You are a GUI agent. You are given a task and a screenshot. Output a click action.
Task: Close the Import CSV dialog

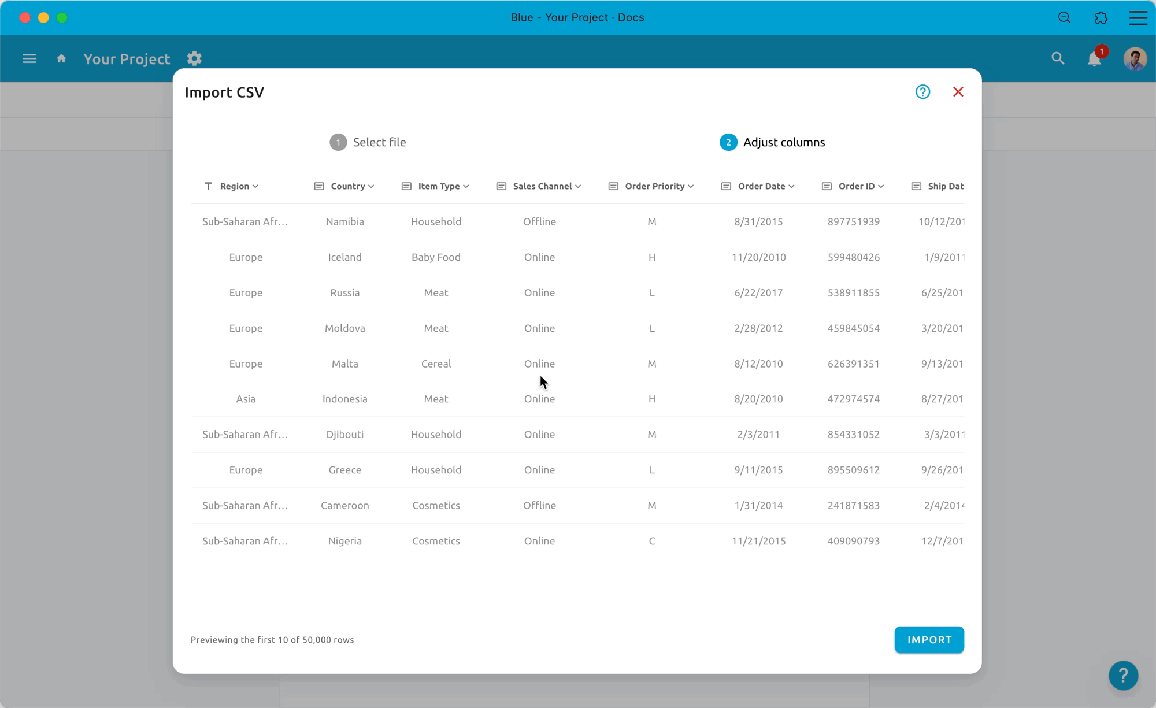(x=958, y=91)
